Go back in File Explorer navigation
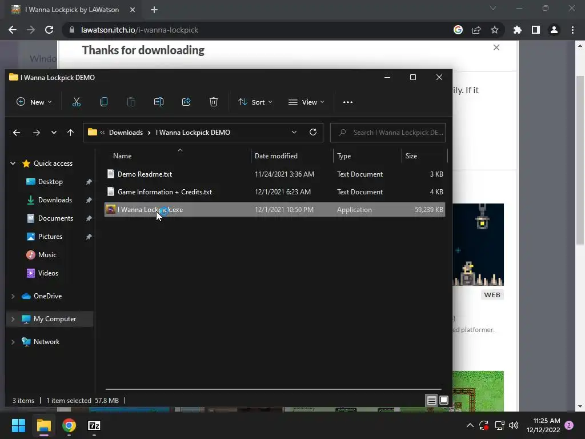 pos(17,133)
